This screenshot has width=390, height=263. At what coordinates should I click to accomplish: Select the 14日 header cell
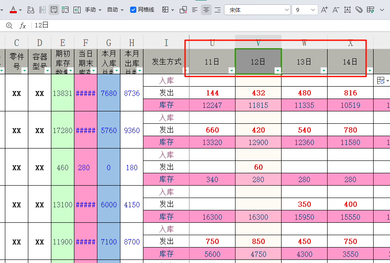pos(350,61)
